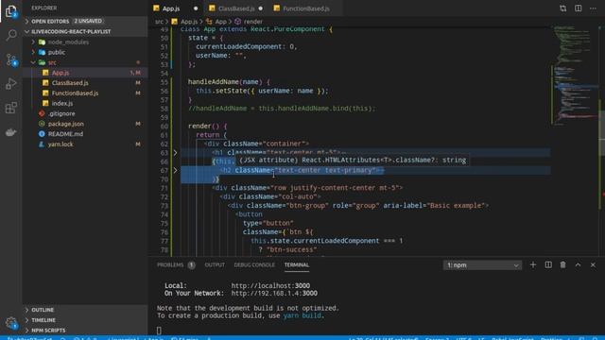Click the unsaved dot on ClassBased.js tab
Image resolution: width=605 pixels, height=340 pixels.
point(261,8)
